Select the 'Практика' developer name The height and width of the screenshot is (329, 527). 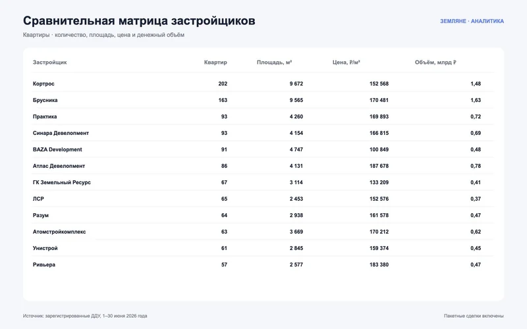[45, 116]
